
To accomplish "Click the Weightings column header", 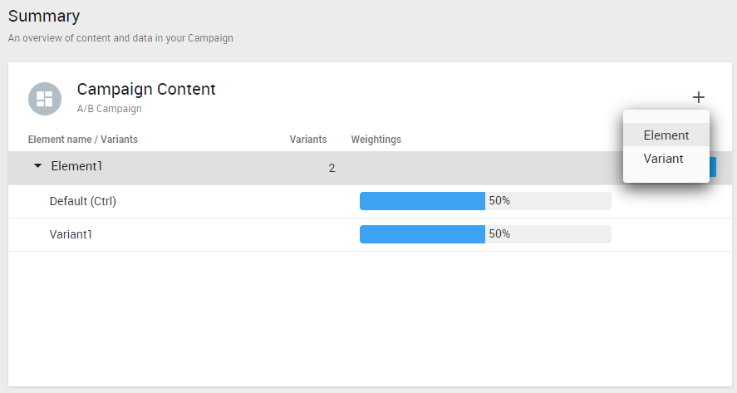I will 376,140.
